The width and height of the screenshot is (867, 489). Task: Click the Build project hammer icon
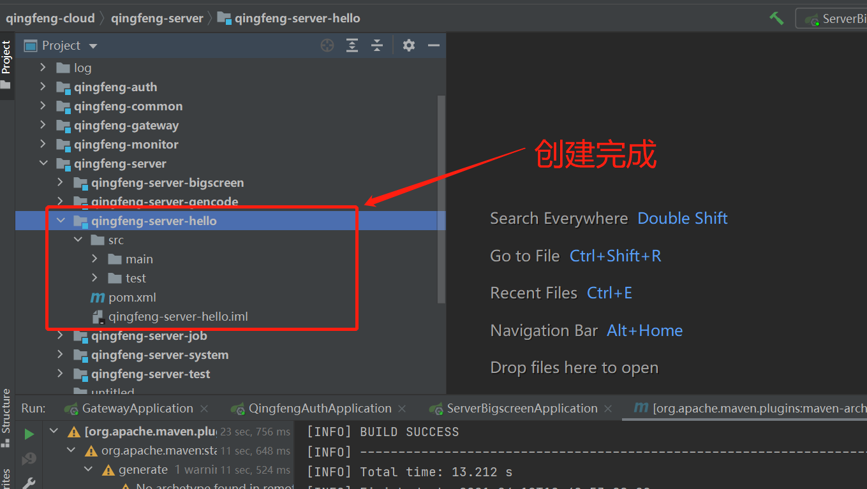[776, 18]
